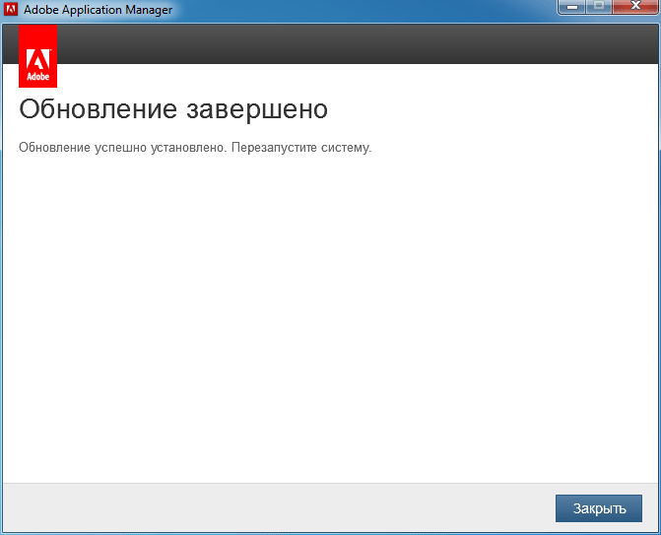
Task: Click the Adobe icon in title bar
Action: [x=11, y=9]
